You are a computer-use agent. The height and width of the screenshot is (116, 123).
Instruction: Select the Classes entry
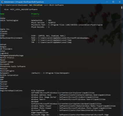pos(4,31)
